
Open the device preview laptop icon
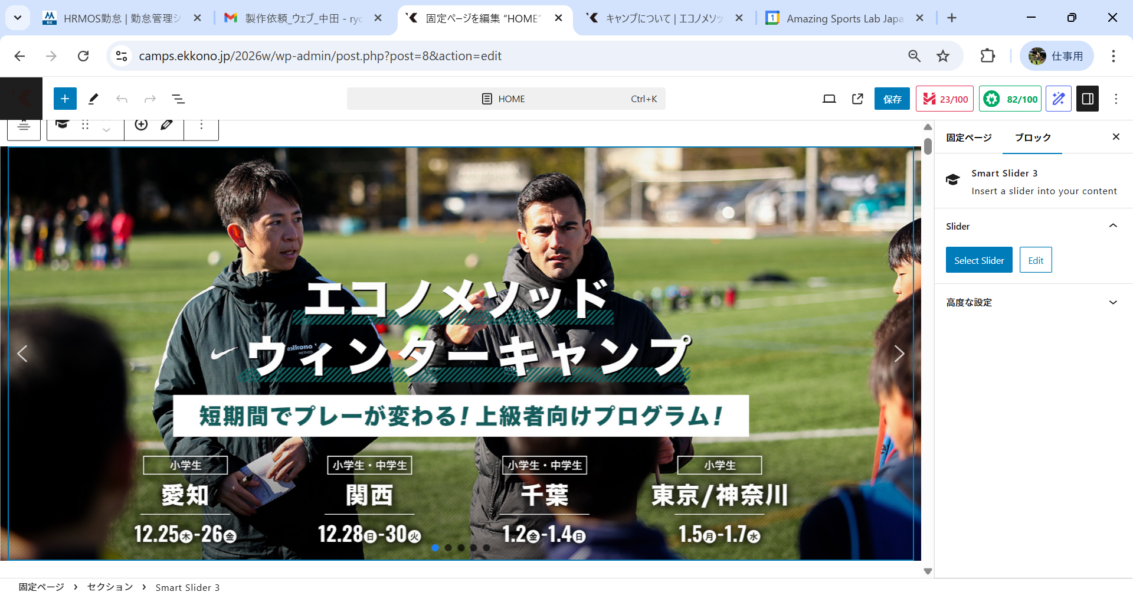click(x=829, y=99)
